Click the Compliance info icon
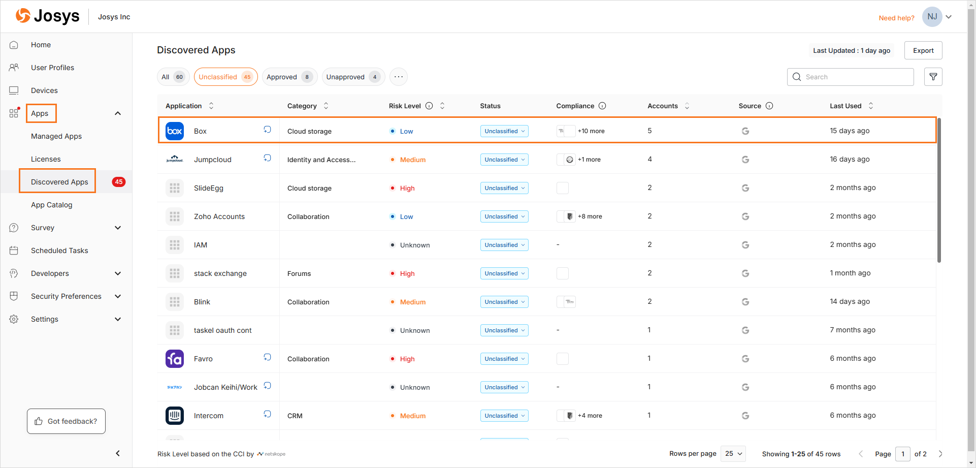This screenshot has height=468, width=976. click(602, 106)
